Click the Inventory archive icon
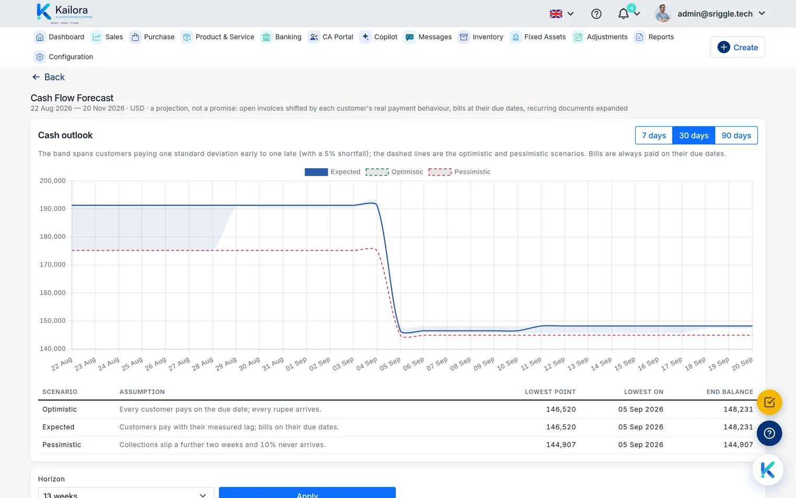The image size is (796, 498). point(464,37)
